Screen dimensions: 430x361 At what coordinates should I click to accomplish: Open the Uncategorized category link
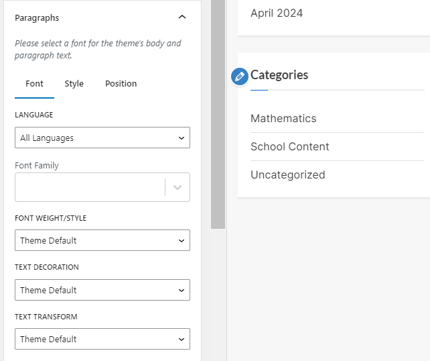(x=288, y=175)
